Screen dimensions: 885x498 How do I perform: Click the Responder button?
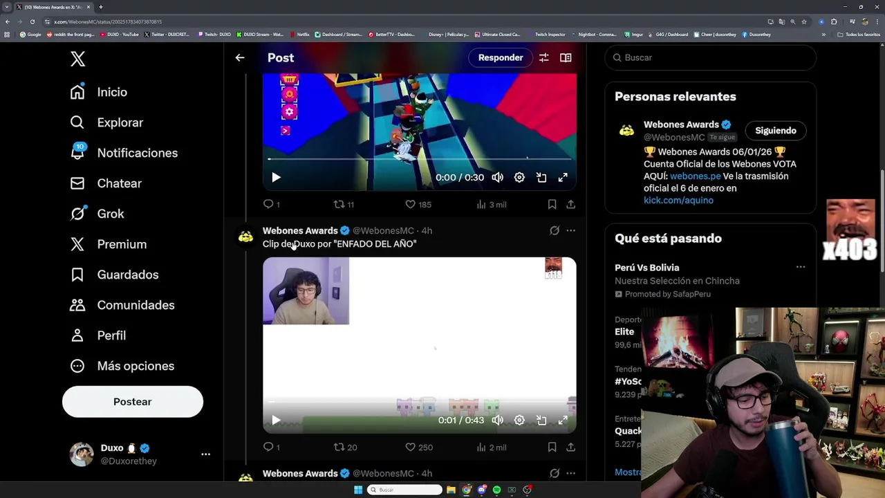(x=501, y=57)
